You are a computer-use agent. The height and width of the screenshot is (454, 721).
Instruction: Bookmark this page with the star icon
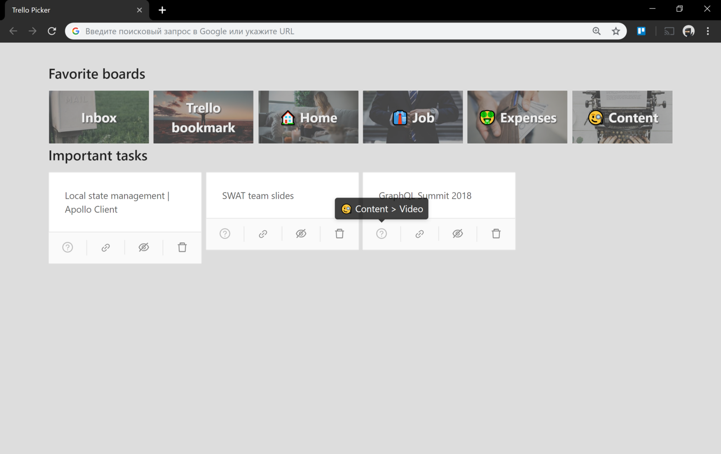point(616,31)
